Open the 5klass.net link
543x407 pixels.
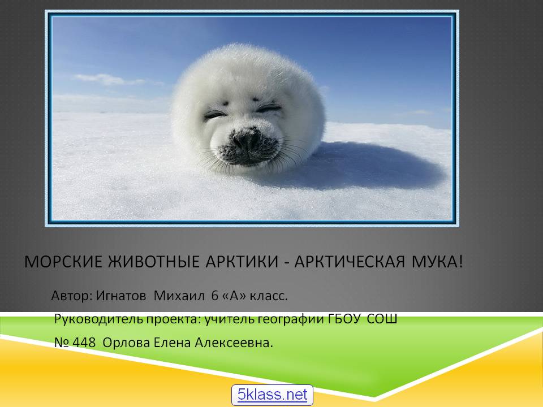tap(272, 394)
